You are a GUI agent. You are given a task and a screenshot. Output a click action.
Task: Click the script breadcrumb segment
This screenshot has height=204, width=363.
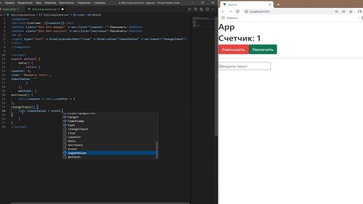click(x=81, y=15)
